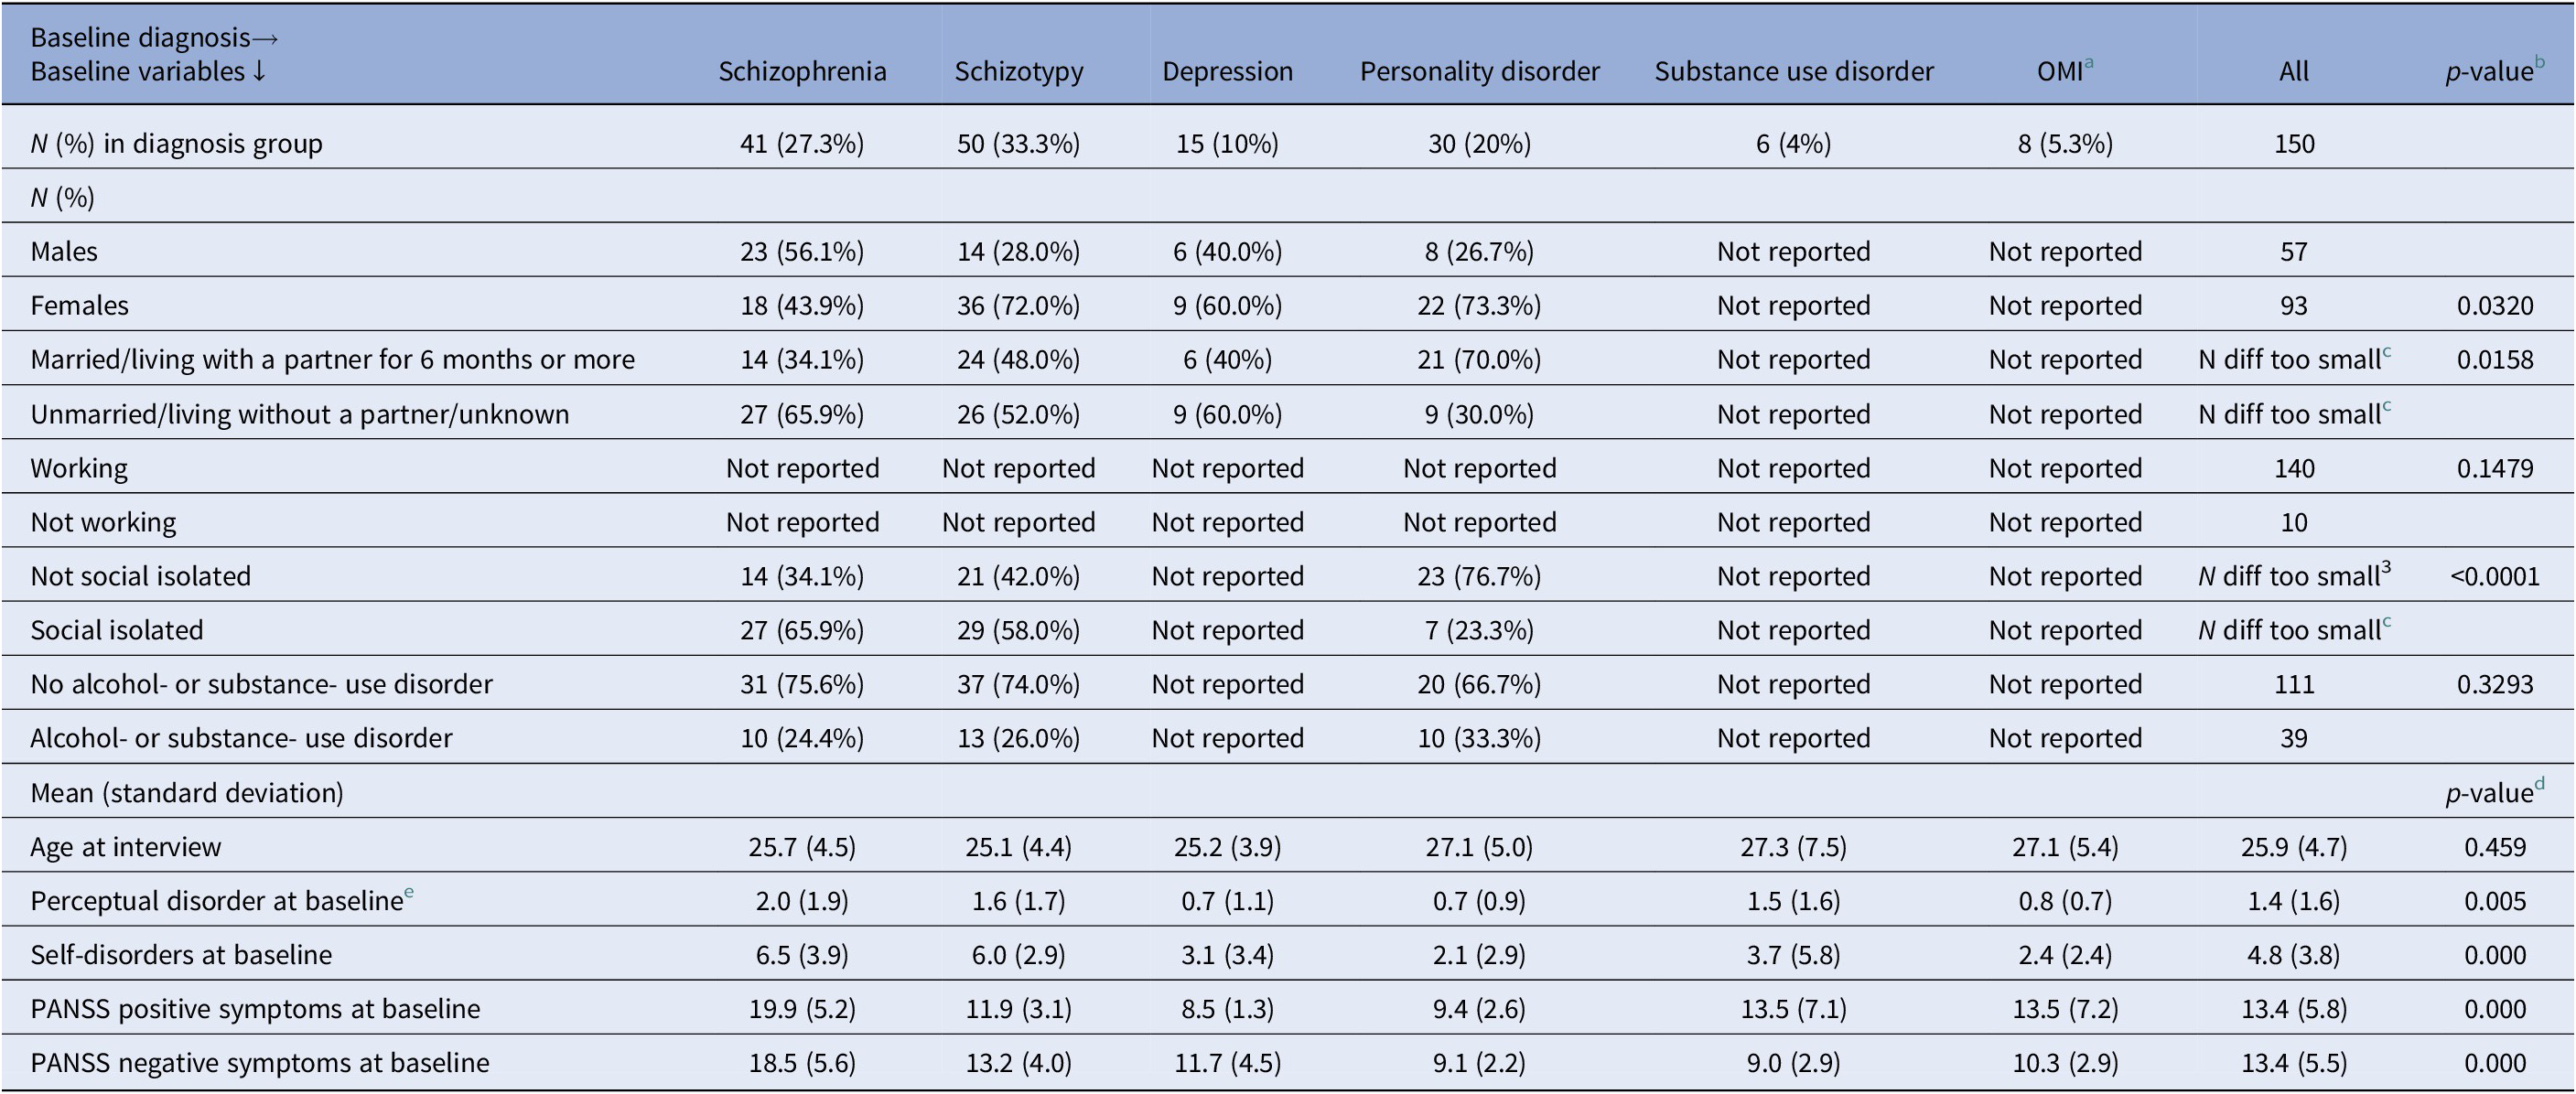Open footnote 'e' after Perceptual disorder at baseline
This screenshot has width=2576, height=1094.
(409, 892)
